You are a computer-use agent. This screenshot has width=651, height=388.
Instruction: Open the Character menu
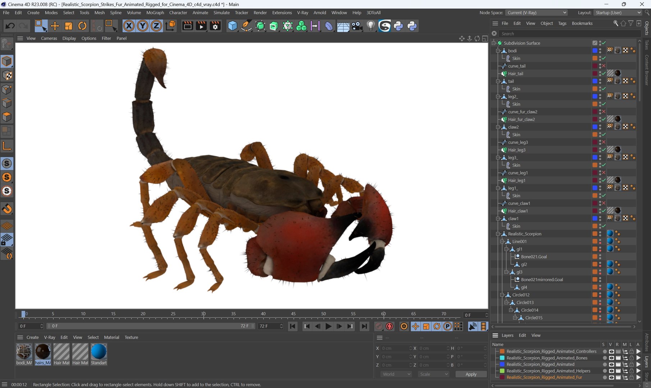tap(178, 13)
